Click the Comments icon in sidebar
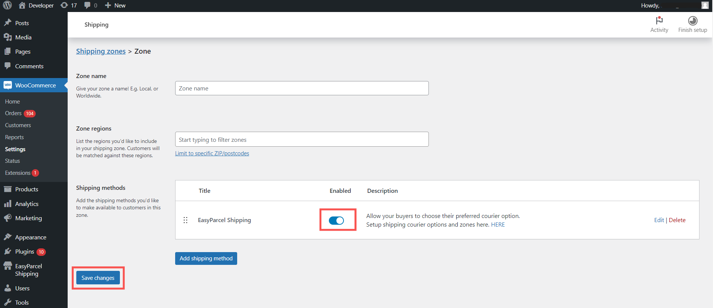The image size is (713, 308). click(8, 66)
